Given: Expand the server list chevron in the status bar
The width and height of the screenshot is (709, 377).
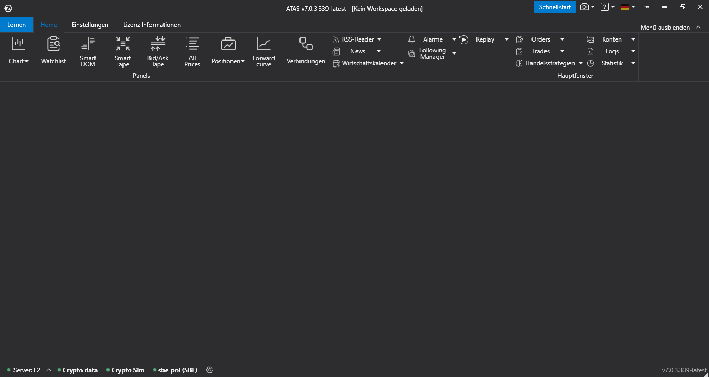Looking at the screenshot, I should [49, 370].
